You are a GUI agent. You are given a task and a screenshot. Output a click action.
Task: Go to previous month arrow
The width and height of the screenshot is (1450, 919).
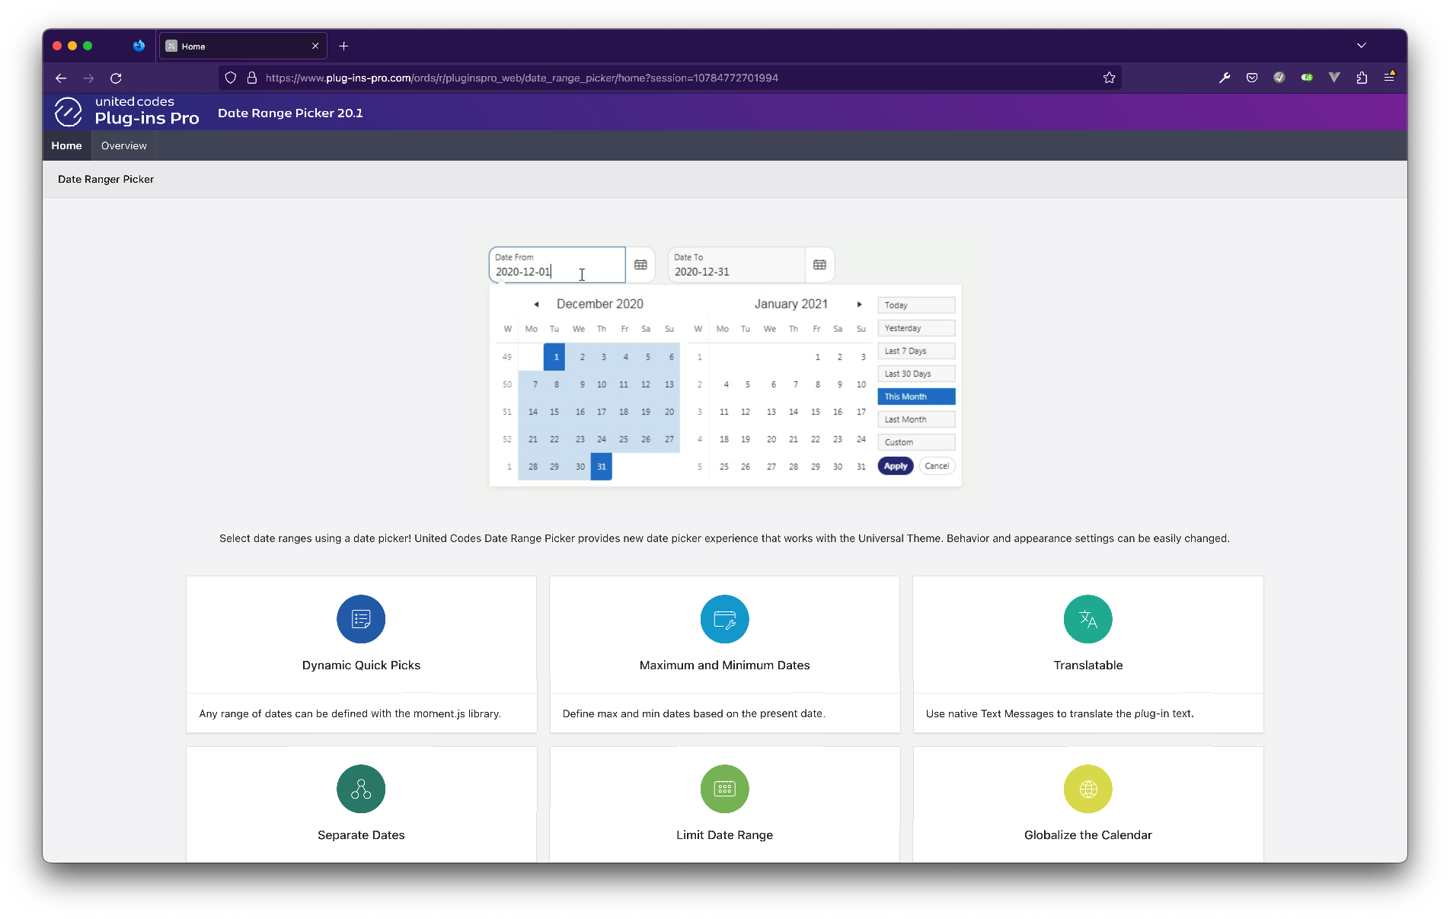coord(536,304)
